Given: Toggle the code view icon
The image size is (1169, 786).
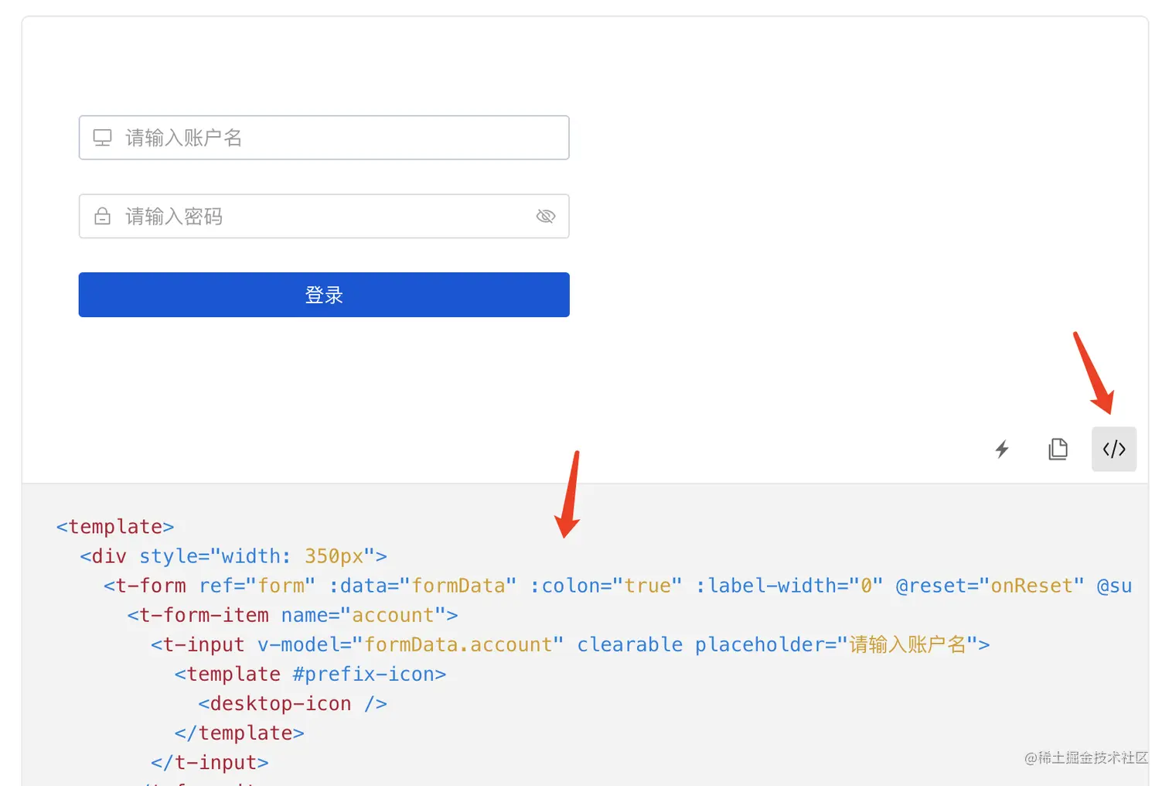Looking at the screenshot, I should click(1113, 449).
